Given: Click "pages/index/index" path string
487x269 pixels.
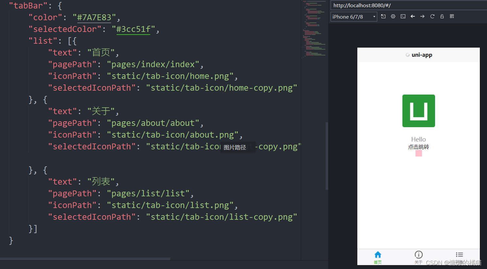Looking at the screenshot, I should point(153,65).
